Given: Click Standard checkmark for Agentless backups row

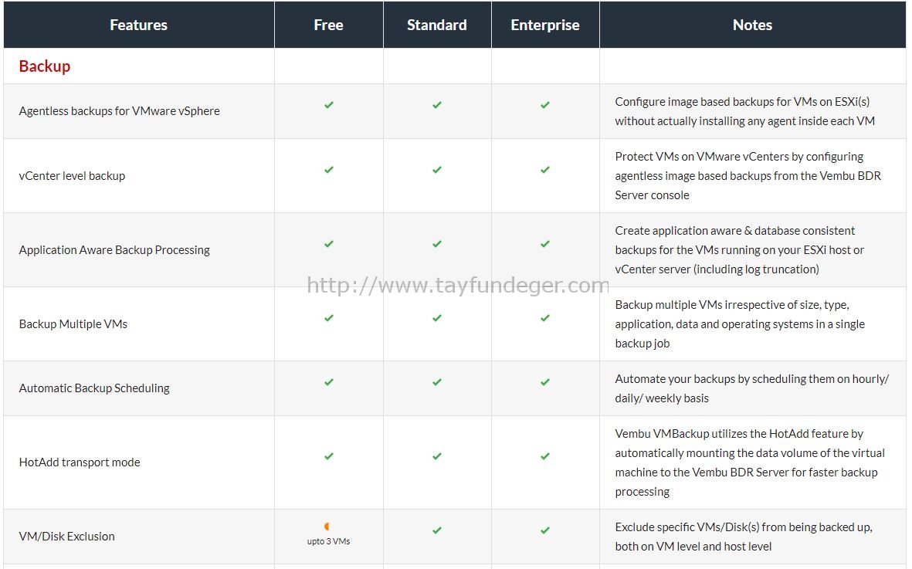Looking at the screenshot, I should point(437,105).
